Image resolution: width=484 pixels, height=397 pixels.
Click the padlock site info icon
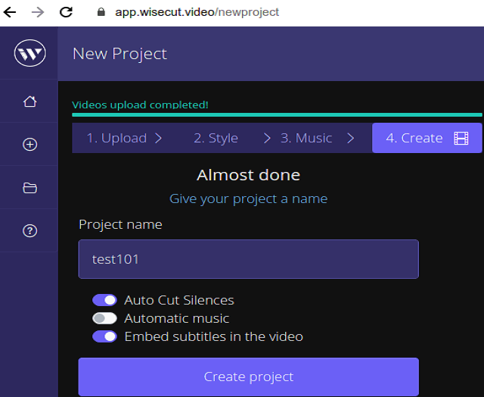coord(101,13)
